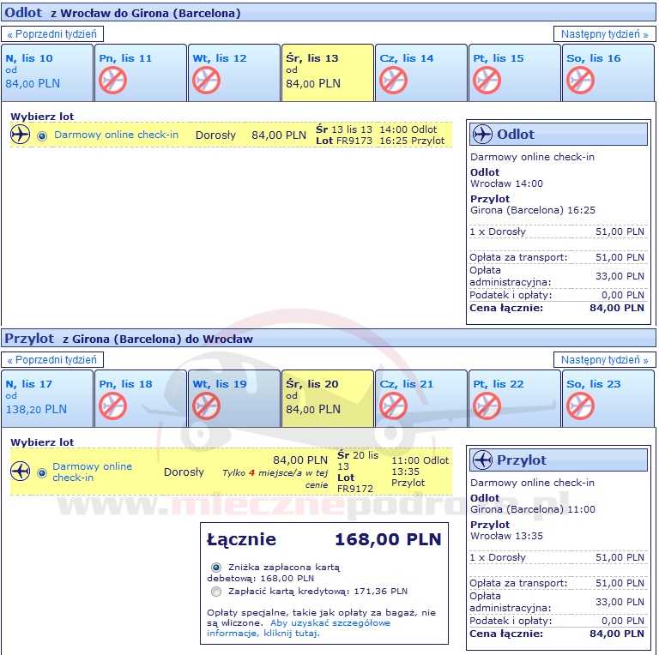Click the no-flight icon under Pn, lis 11

tap(113, 81)
